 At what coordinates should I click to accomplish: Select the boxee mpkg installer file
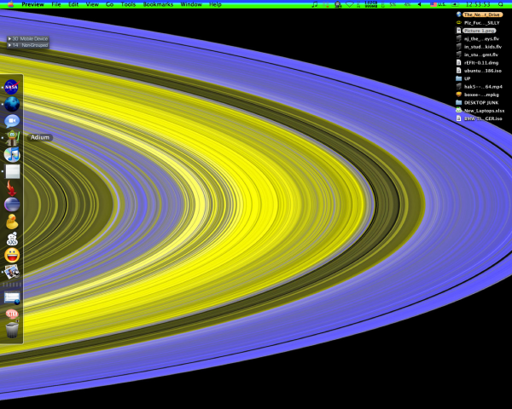click(478, 95)
